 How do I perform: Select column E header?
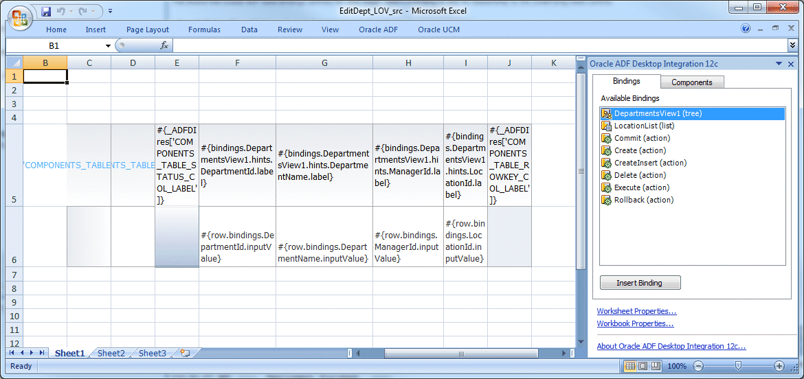(177, 63)
